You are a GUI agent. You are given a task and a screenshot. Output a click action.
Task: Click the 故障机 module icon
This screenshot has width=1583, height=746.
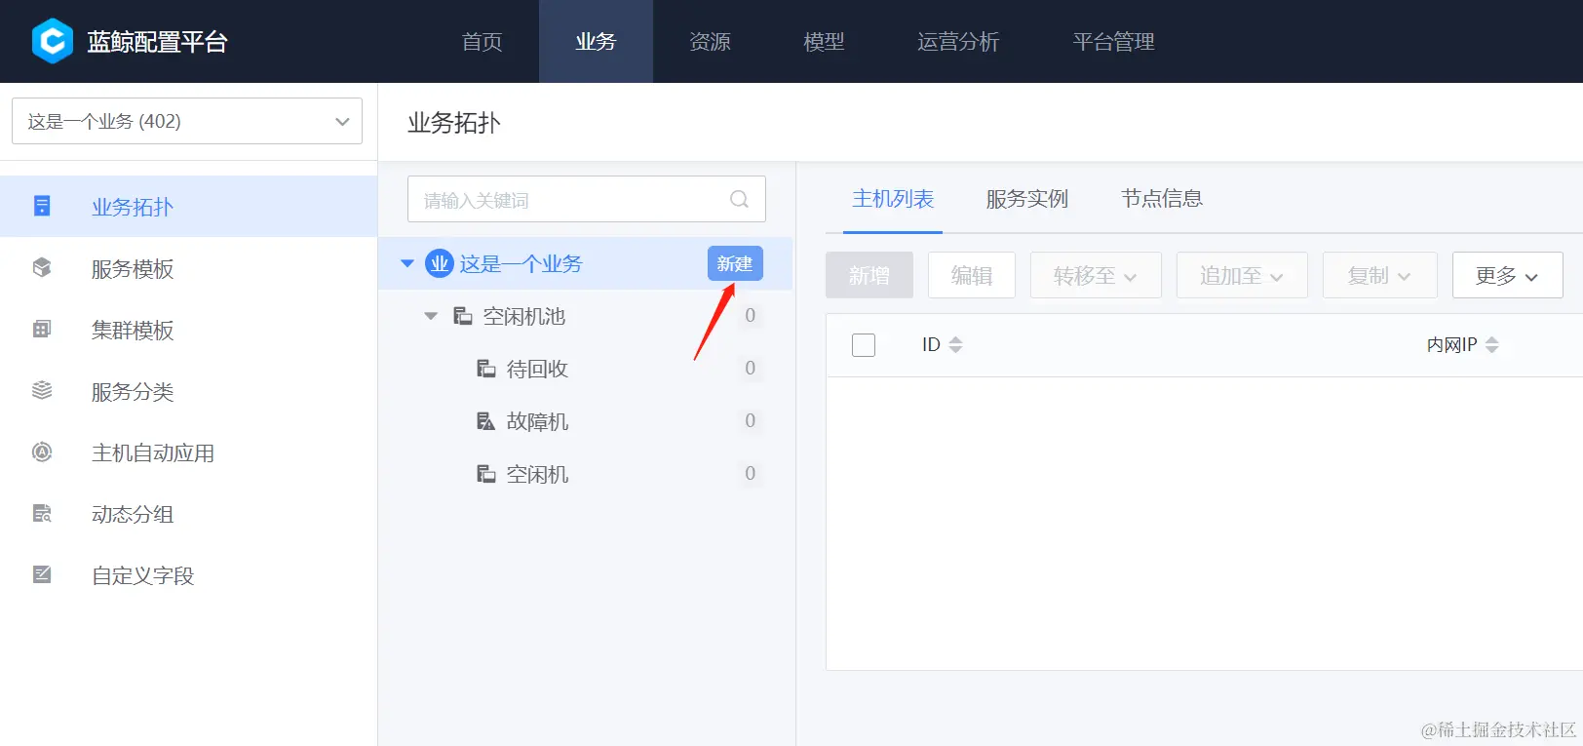click(485, 420)
